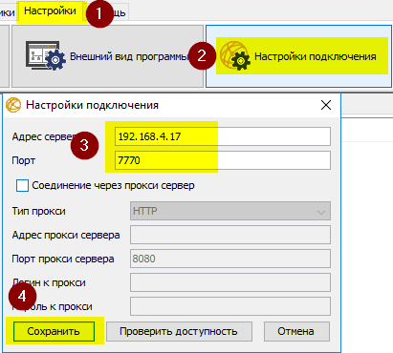
Task: Click Проверить доступность button
Action: click(179, 331)
